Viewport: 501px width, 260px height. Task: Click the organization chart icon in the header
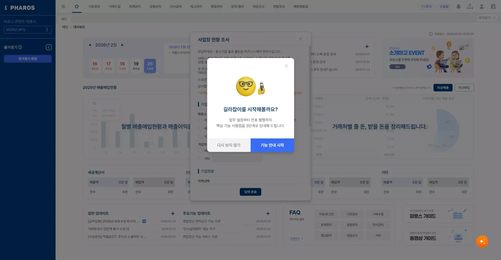(470, 7)
